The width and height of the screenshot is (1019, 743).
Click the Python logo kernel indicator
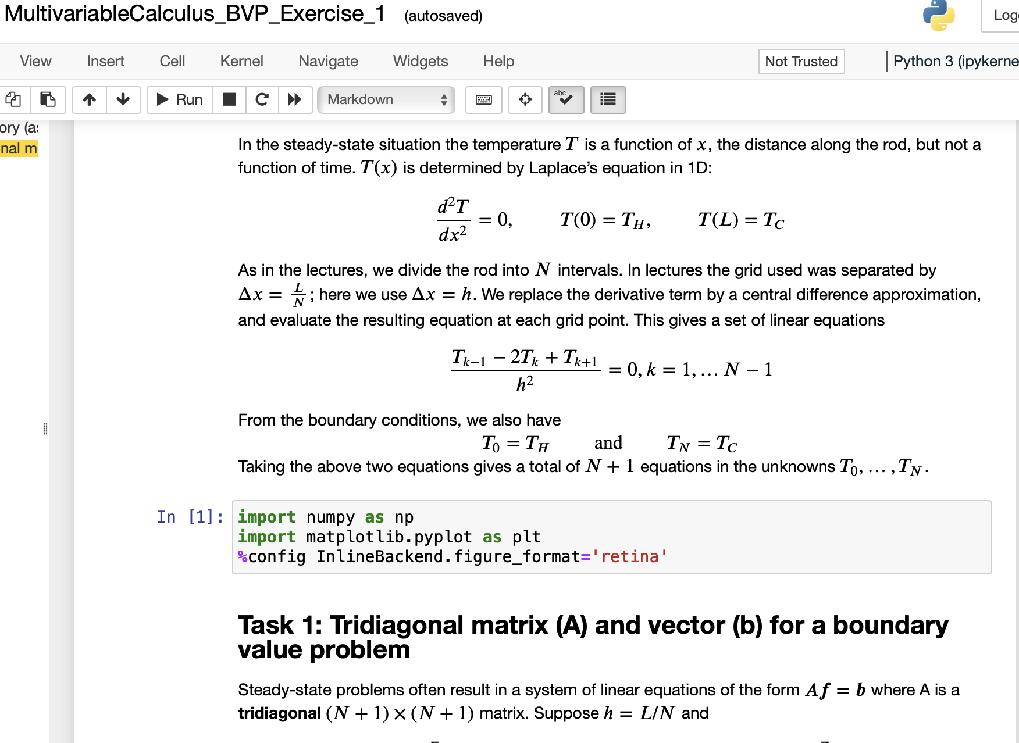point(938,17)
